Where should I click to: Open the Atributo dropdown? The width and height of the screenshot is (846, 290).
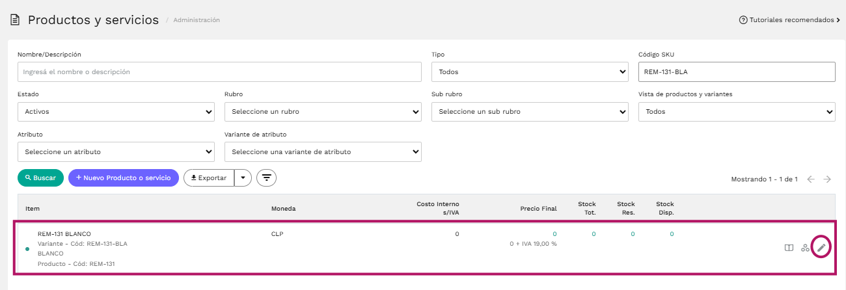click(116, 152)
